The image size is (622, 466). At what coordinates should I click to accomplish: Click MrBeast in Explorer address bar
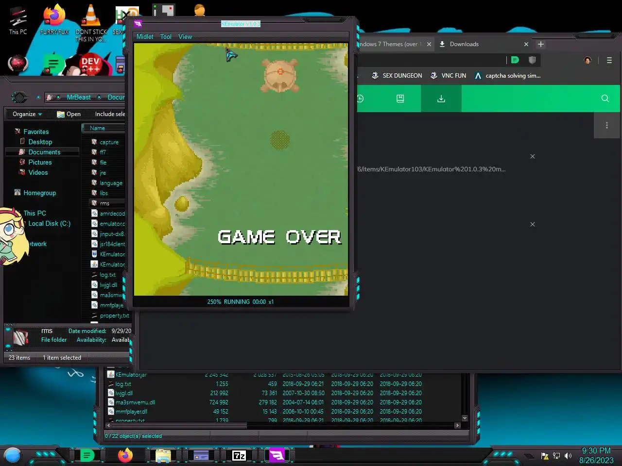(79, 97)
